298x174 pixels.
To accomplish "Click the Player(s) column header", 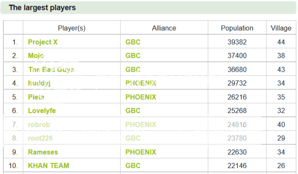I will 72,28.
